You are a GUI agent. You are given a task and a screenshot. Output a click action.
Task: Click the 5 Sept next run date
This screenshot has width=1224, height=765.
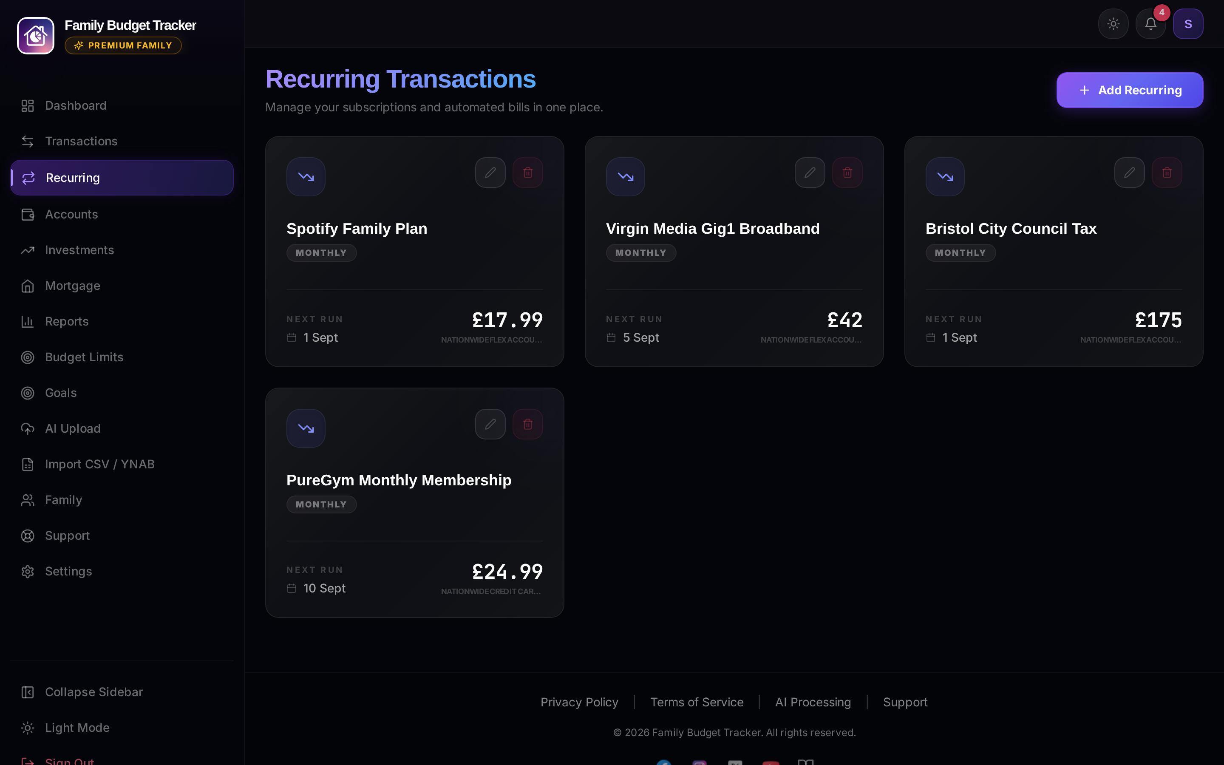pyautogui.click(x=641, y=337)
